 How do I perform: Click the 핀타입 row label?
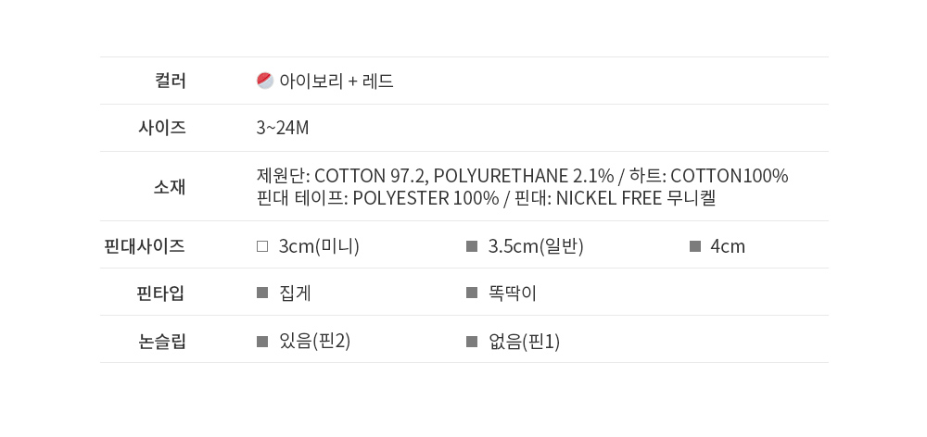(160, 293)
